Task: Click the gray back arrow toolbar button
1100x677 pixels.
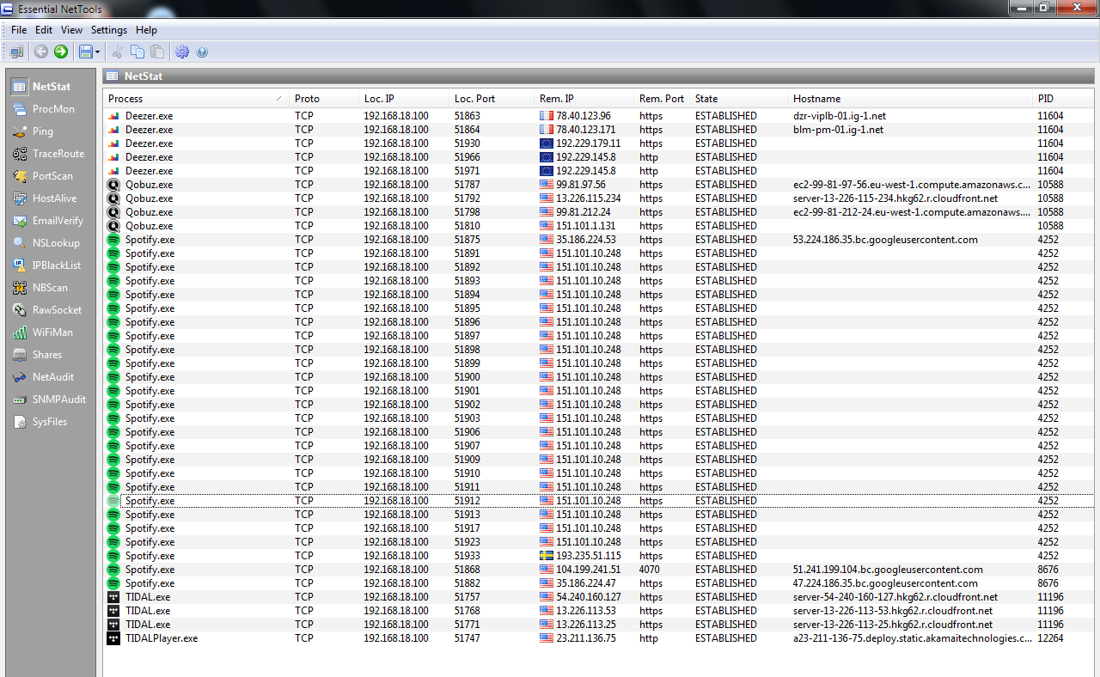Action: tap(41, 52)
